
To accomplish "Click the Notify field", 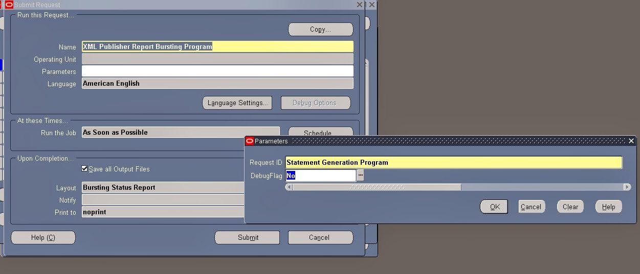I will click(x=163, y=200).
